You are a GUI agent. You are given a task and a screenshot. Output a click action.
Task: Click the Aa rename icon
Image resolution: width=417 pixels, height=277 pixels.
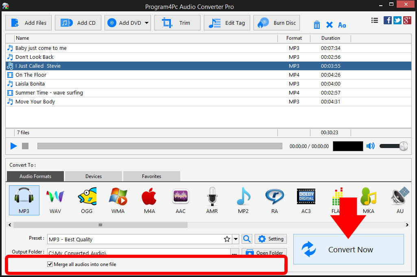[342, 25]
